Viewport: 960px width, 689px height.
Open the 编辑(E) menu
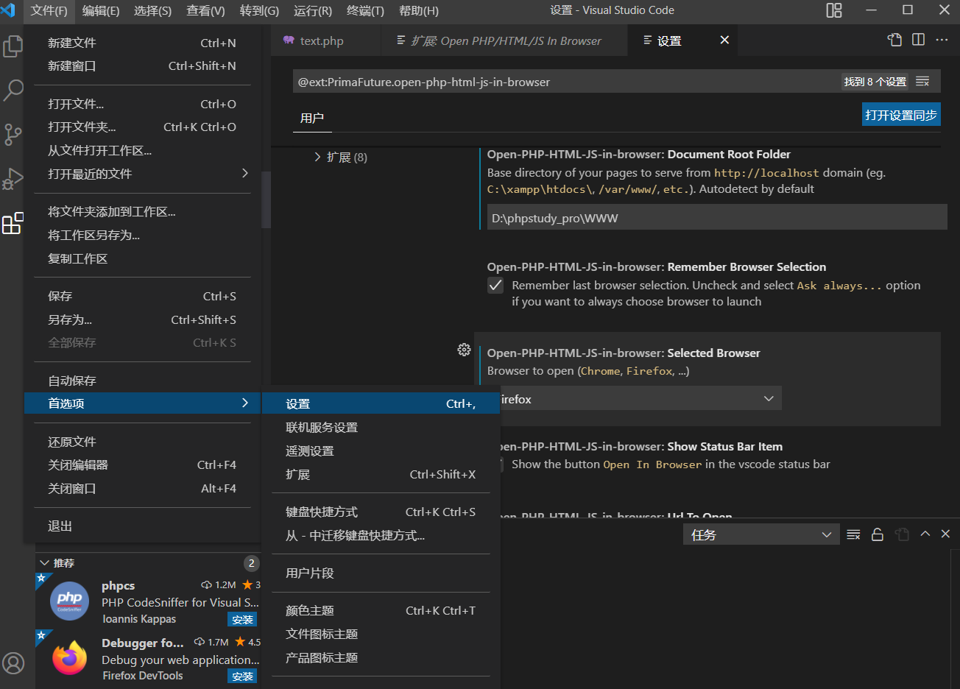tap(101, 10)
